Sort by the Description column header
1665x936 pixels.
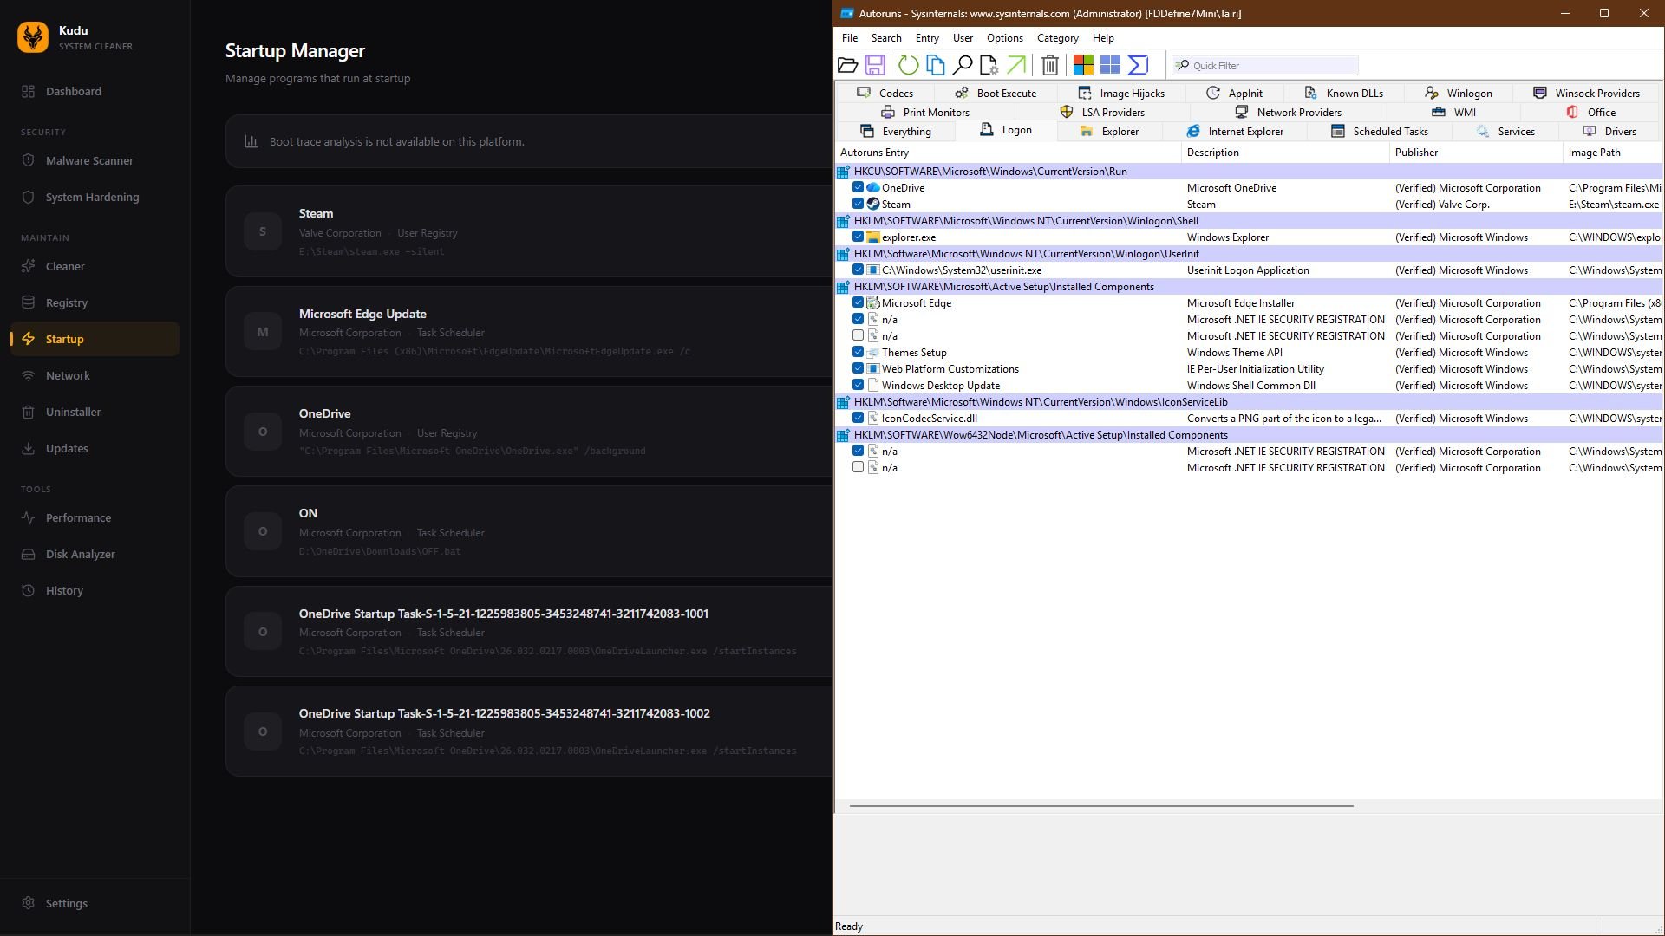tap(1285, 152)
